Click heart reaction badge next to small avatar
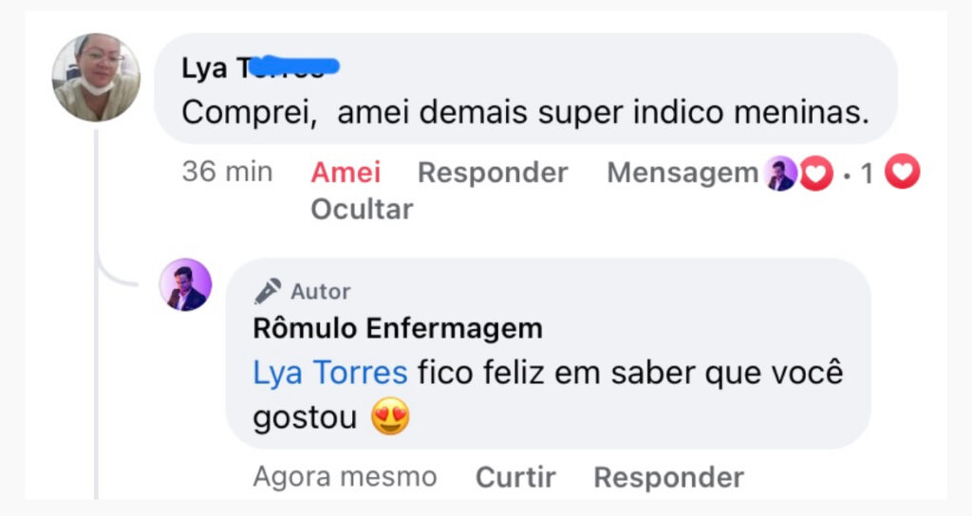This screenshot has width=972, height=516. [x=814, y=175]
